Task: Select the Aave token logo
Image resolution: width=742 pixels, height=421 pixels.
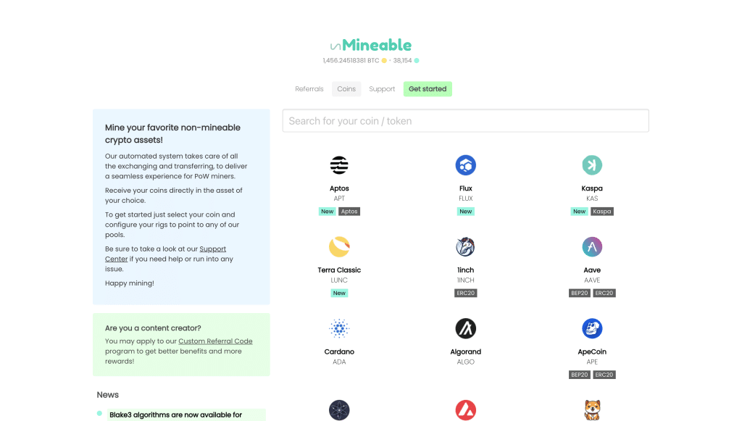Action: point(592,246)
